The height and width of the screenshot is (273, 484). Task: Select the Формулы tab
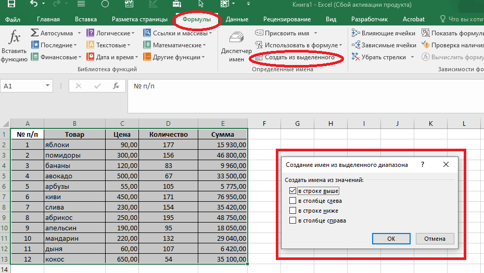(x=197, y=19)
